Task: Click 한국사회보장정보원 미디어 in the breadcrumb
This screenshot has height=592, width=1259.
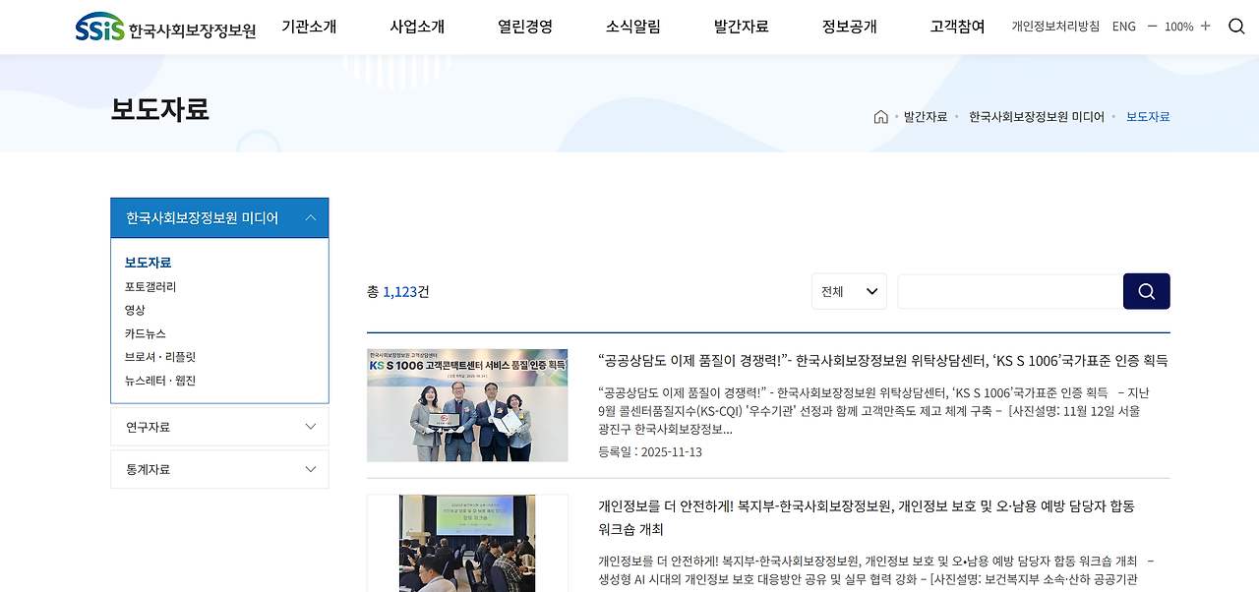Action: click(x=1037, y=116)
